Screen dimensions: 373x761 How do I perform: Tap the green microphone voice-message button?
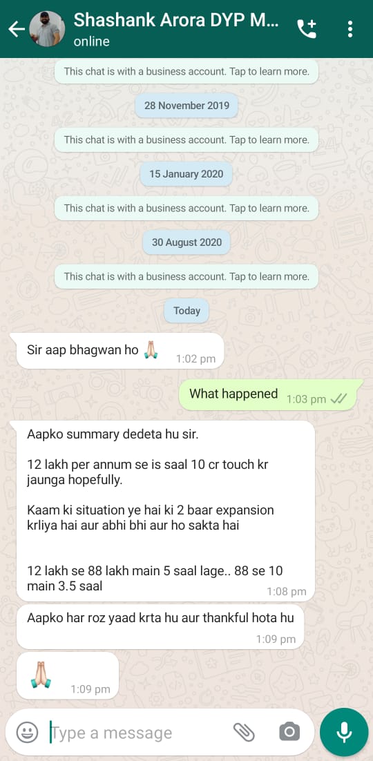[344, 732]
